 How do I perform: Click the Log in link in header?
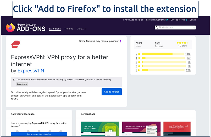[x=193, y=20]
